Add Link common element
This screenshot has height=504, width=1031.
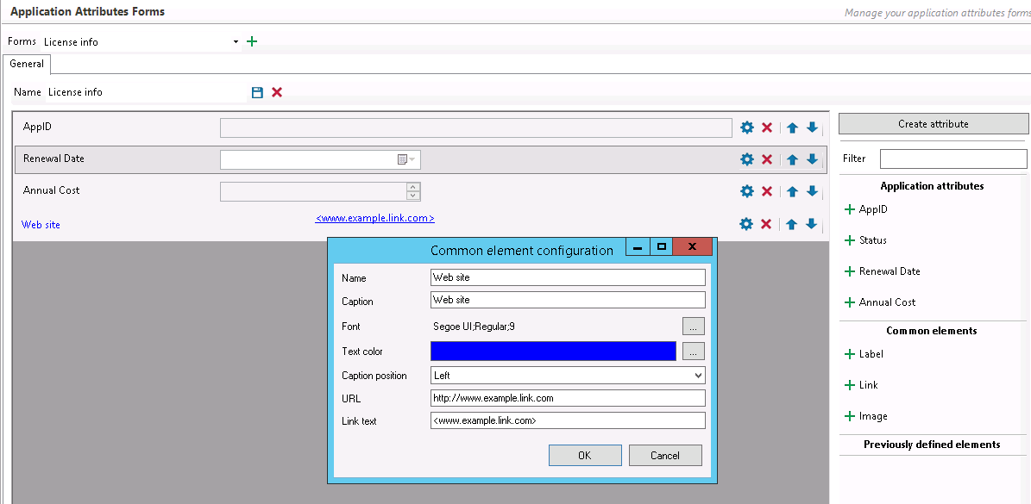tap(850, 385)
